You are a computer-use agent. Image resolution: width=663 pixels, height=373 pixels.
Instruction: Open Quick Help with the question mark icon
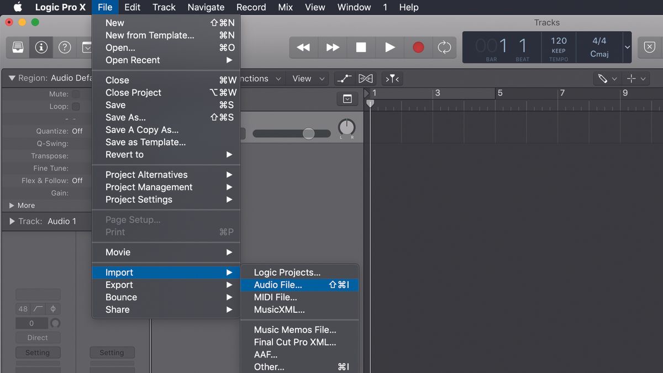(x=65, y=47)
